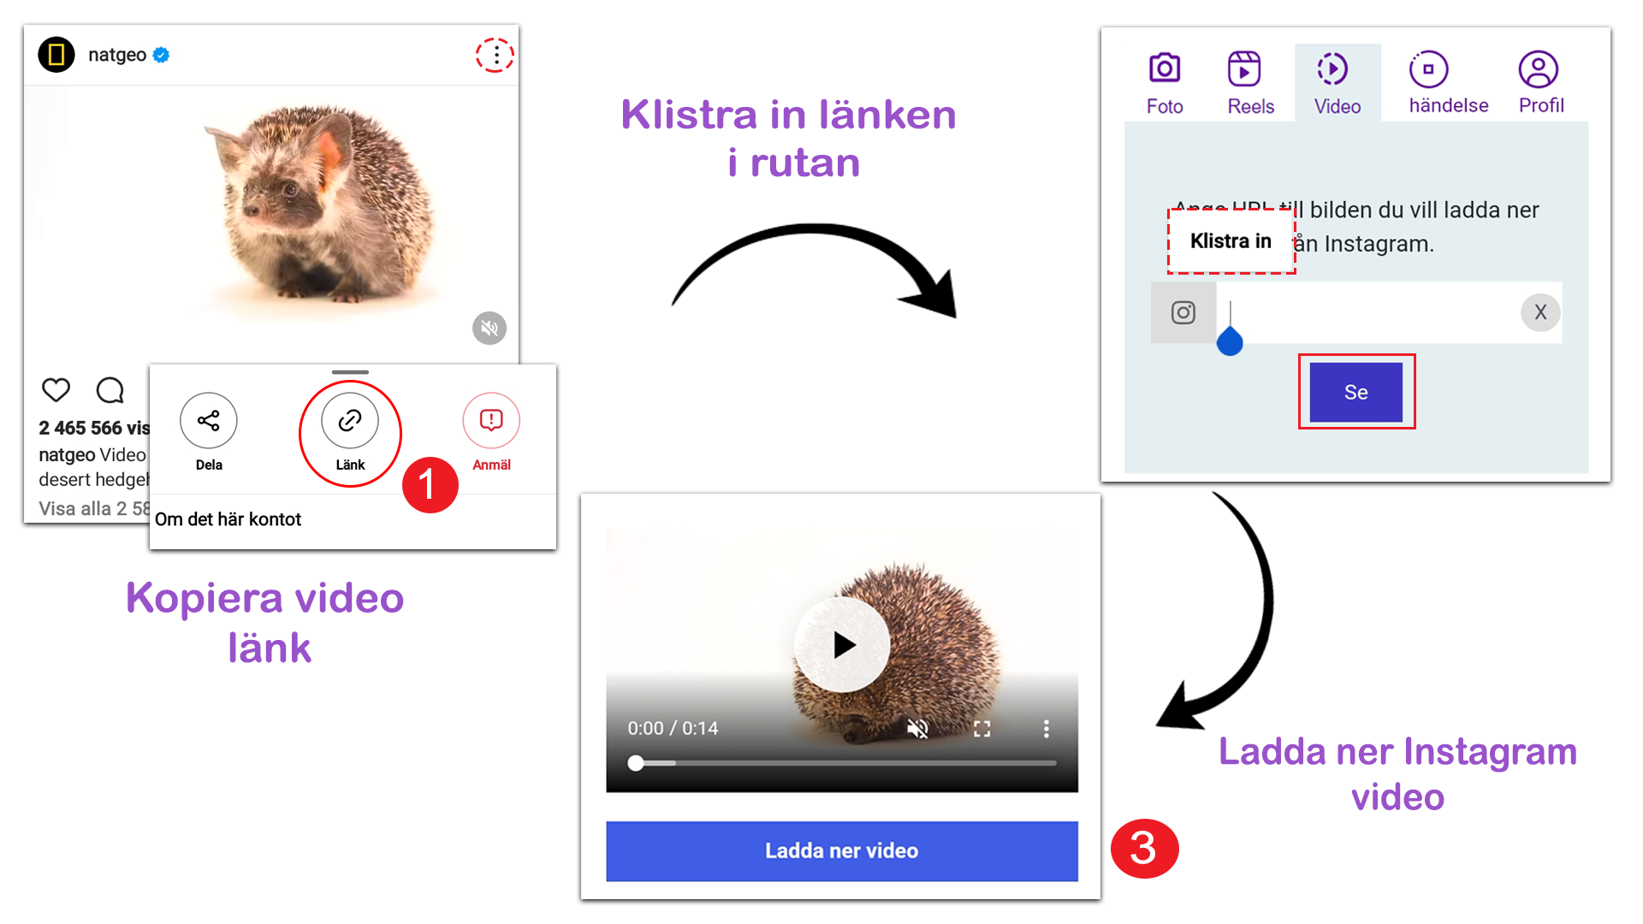The image size is (1643, 924).
Task: Clear the URL field with X
Action: point(1540,312)
